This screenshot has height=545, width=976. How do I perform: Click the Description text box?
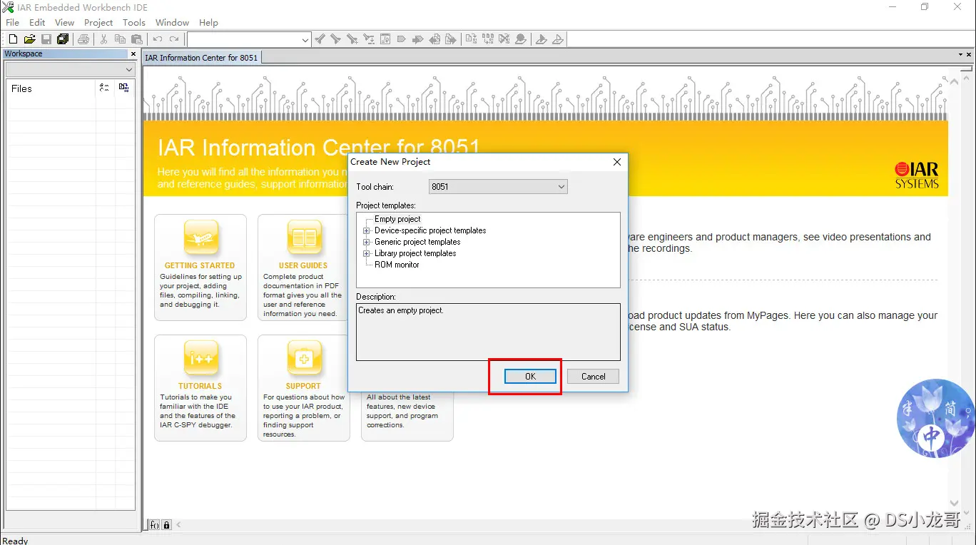488,332
